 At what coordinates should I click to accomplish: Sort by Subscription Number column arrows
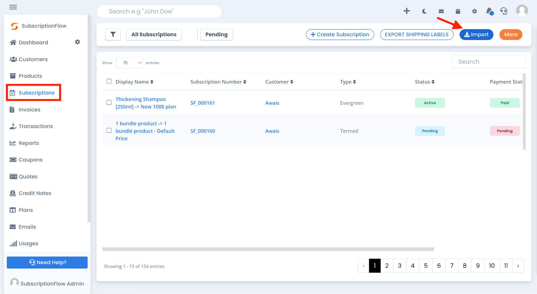pyautogui.click(x=245, y=82)
